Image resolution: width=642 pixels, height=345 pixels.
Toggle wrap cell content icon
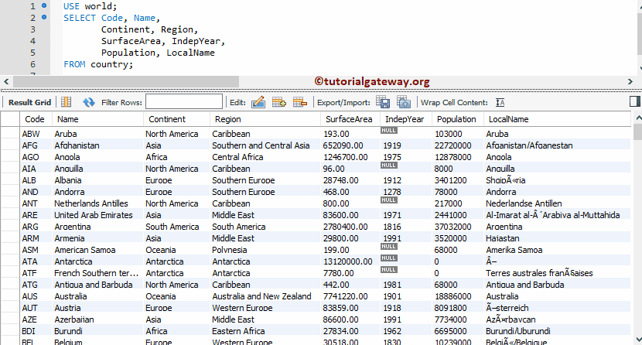pos(500,102)
